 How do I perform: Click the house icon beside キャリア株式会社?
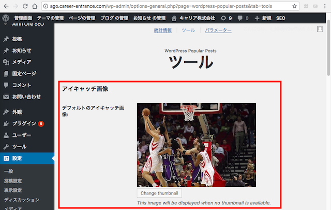pos(174,19)
